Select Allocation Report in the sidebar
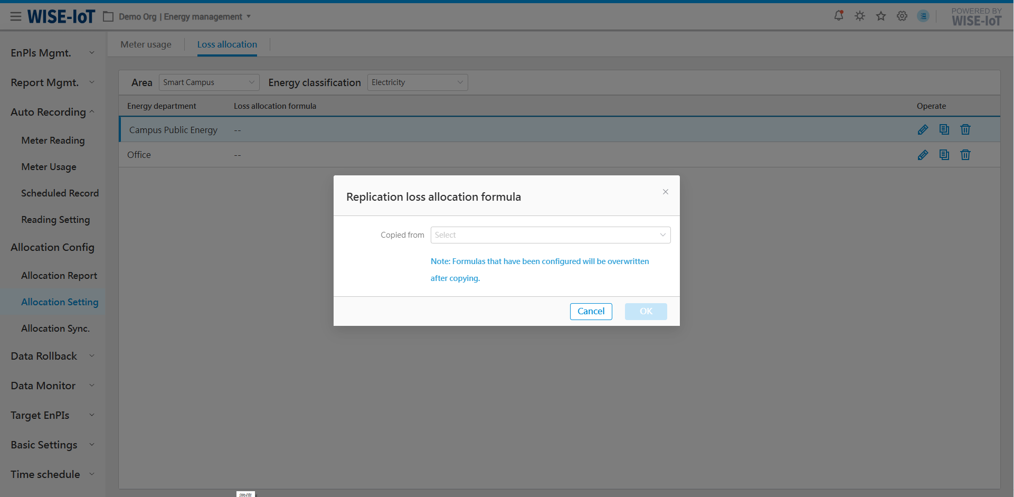Image resolution: width=1014 pixels, height=497 pixels. point(59,276)
